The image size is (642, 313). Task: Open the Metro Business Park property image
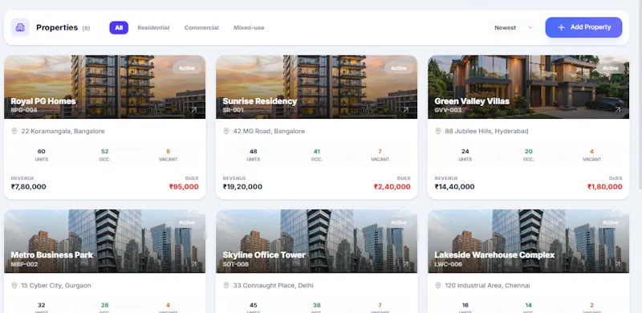(x=105, y=242)
